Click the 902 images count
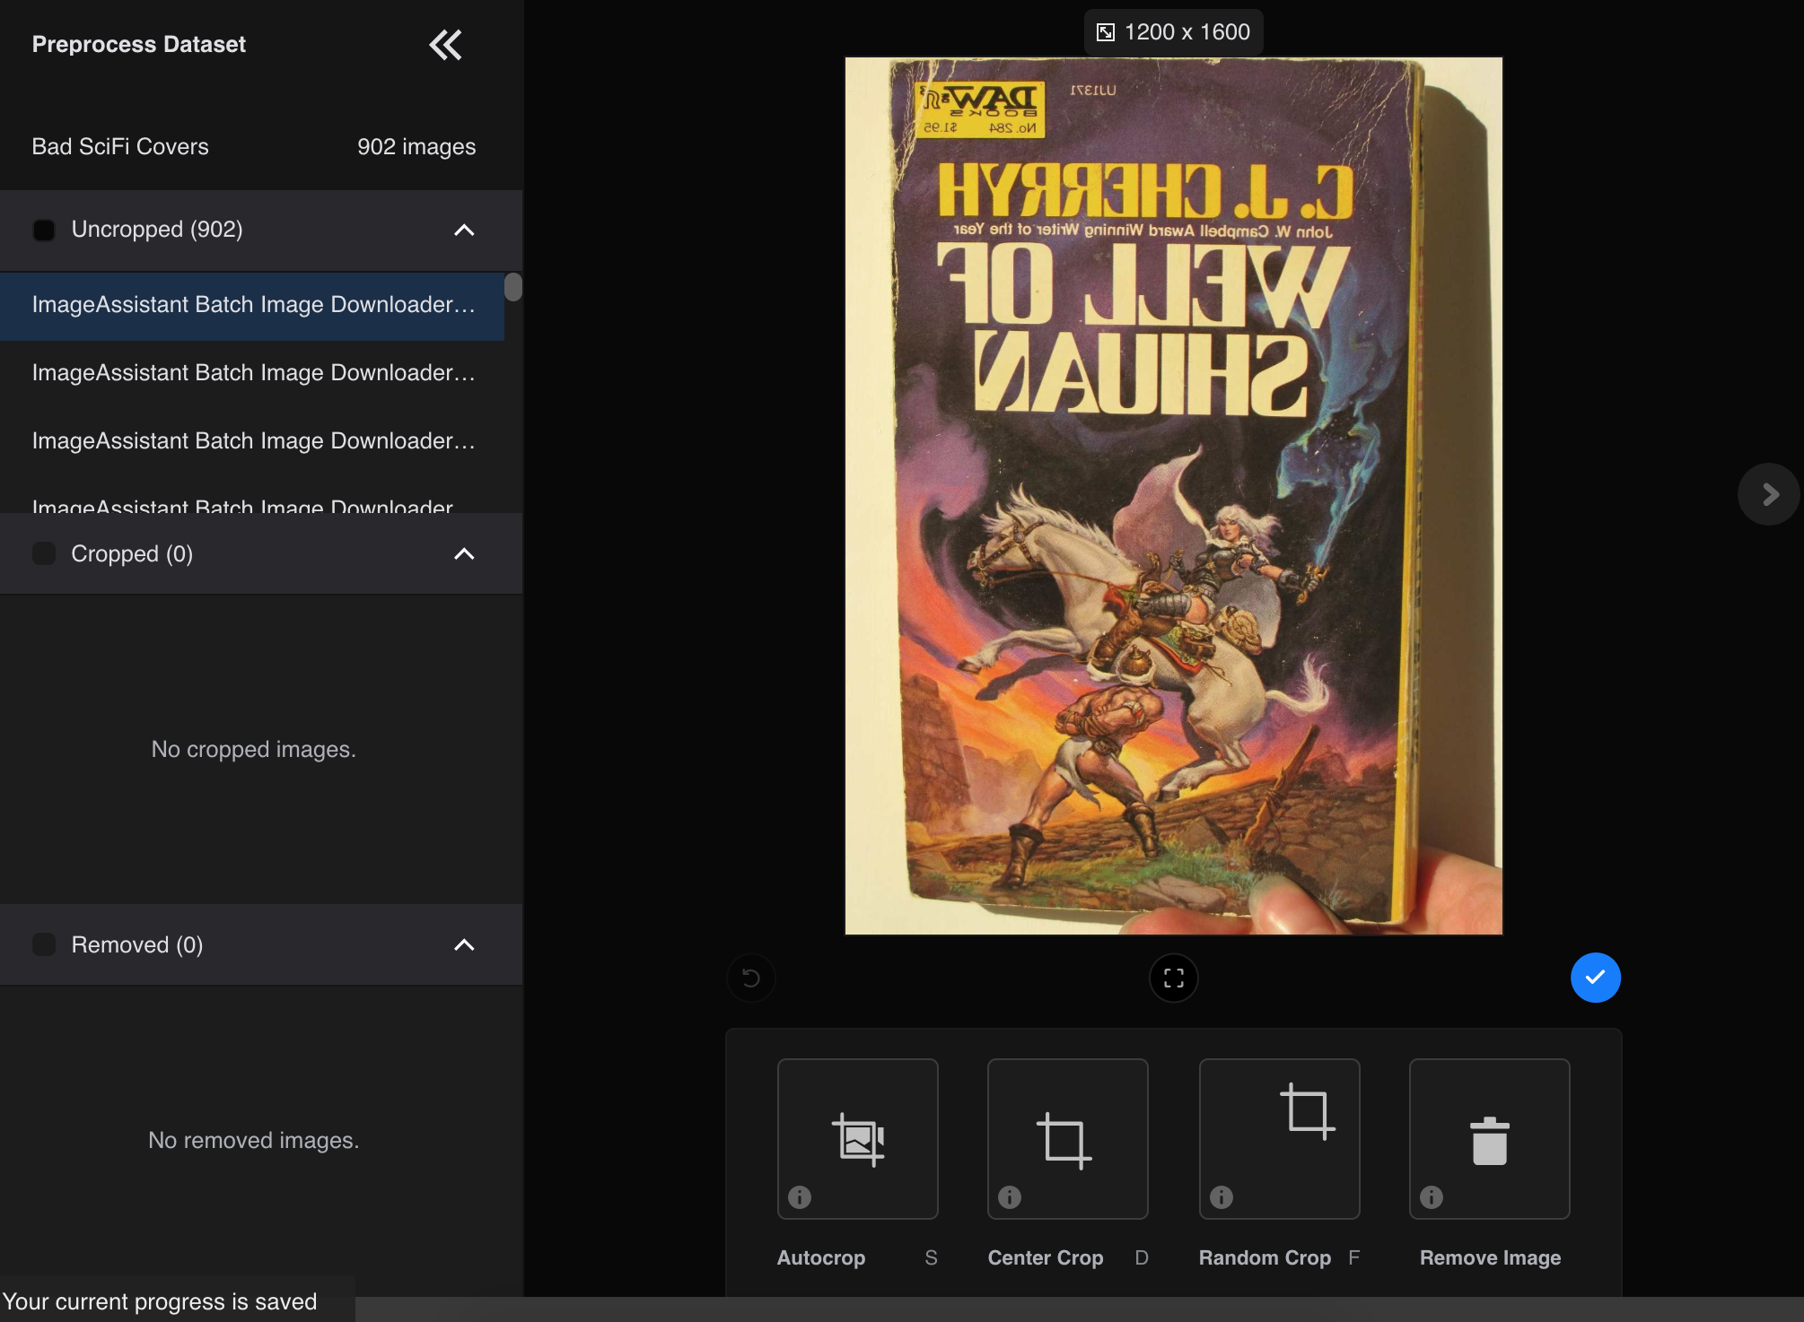 pos(416,146)
